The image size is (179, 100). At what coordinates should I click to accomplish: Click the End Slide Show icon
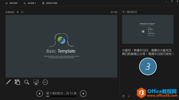(x=43, y=3)
